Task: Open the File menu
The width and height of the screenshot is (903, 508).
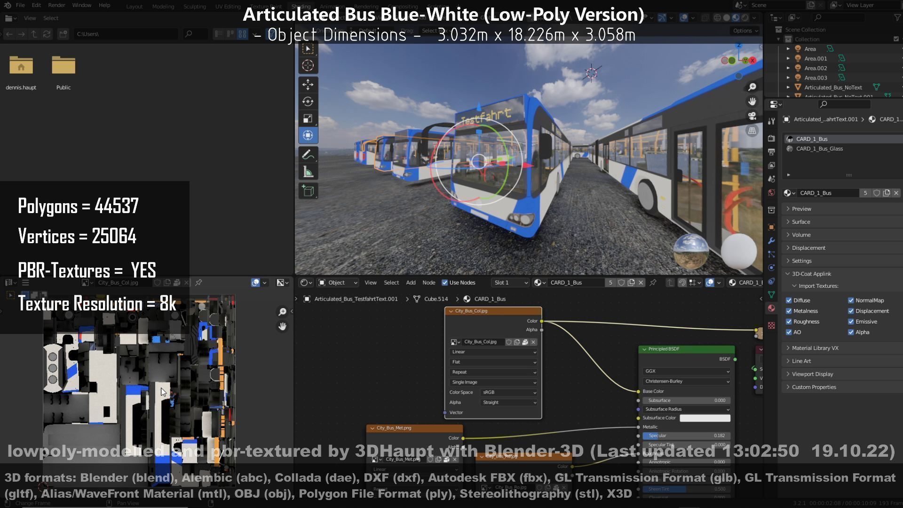Action: (20, 5)
